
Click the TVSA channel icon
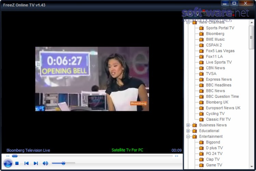201,74
